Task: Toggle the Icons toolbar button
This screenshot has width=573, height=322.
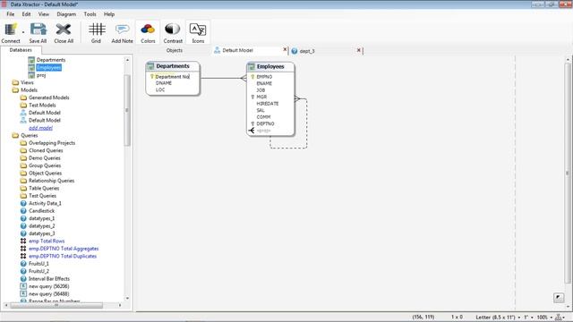Action: pos(198,33)
